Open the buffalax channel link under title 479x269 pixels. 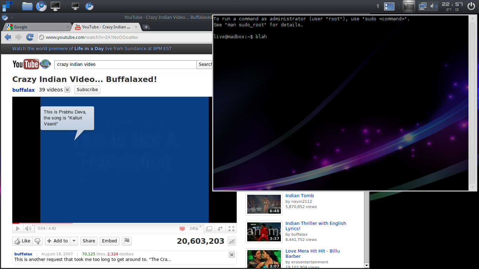click(23, 90)
